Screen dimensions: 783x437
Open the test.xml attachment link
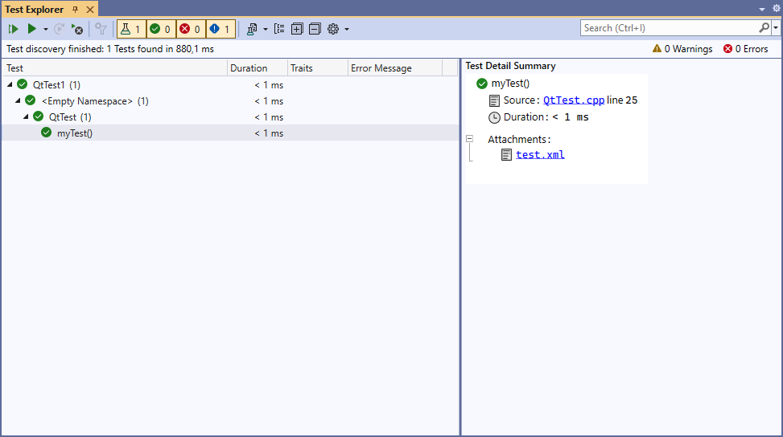tap(540, 154)
